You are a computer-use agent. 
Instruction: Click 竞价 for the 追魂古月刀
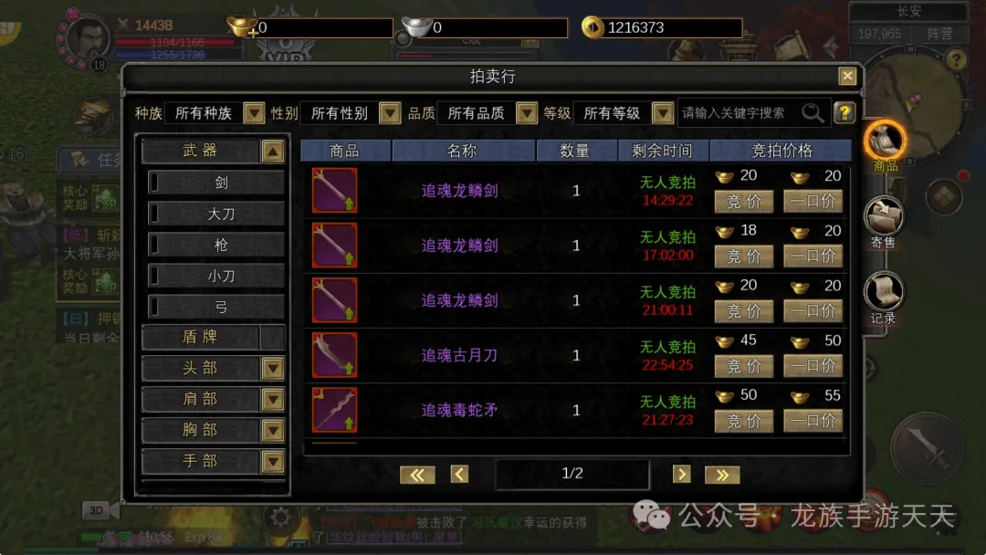coord(744,366)
